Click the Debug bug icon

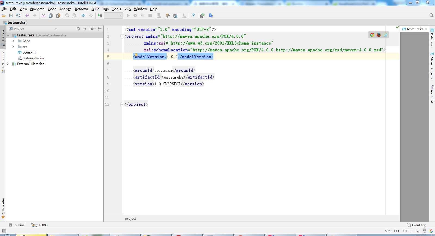click(135, 15)
